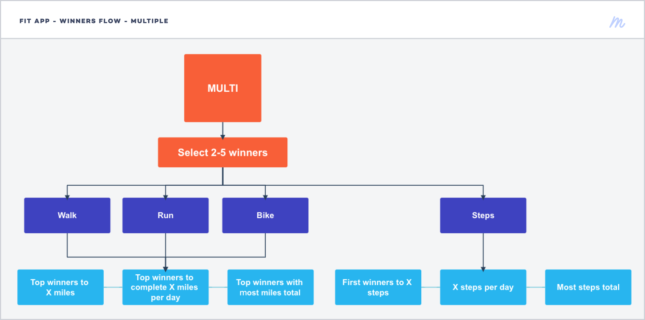
Task: Select First winners to X steps box
Action: [378, 287]
